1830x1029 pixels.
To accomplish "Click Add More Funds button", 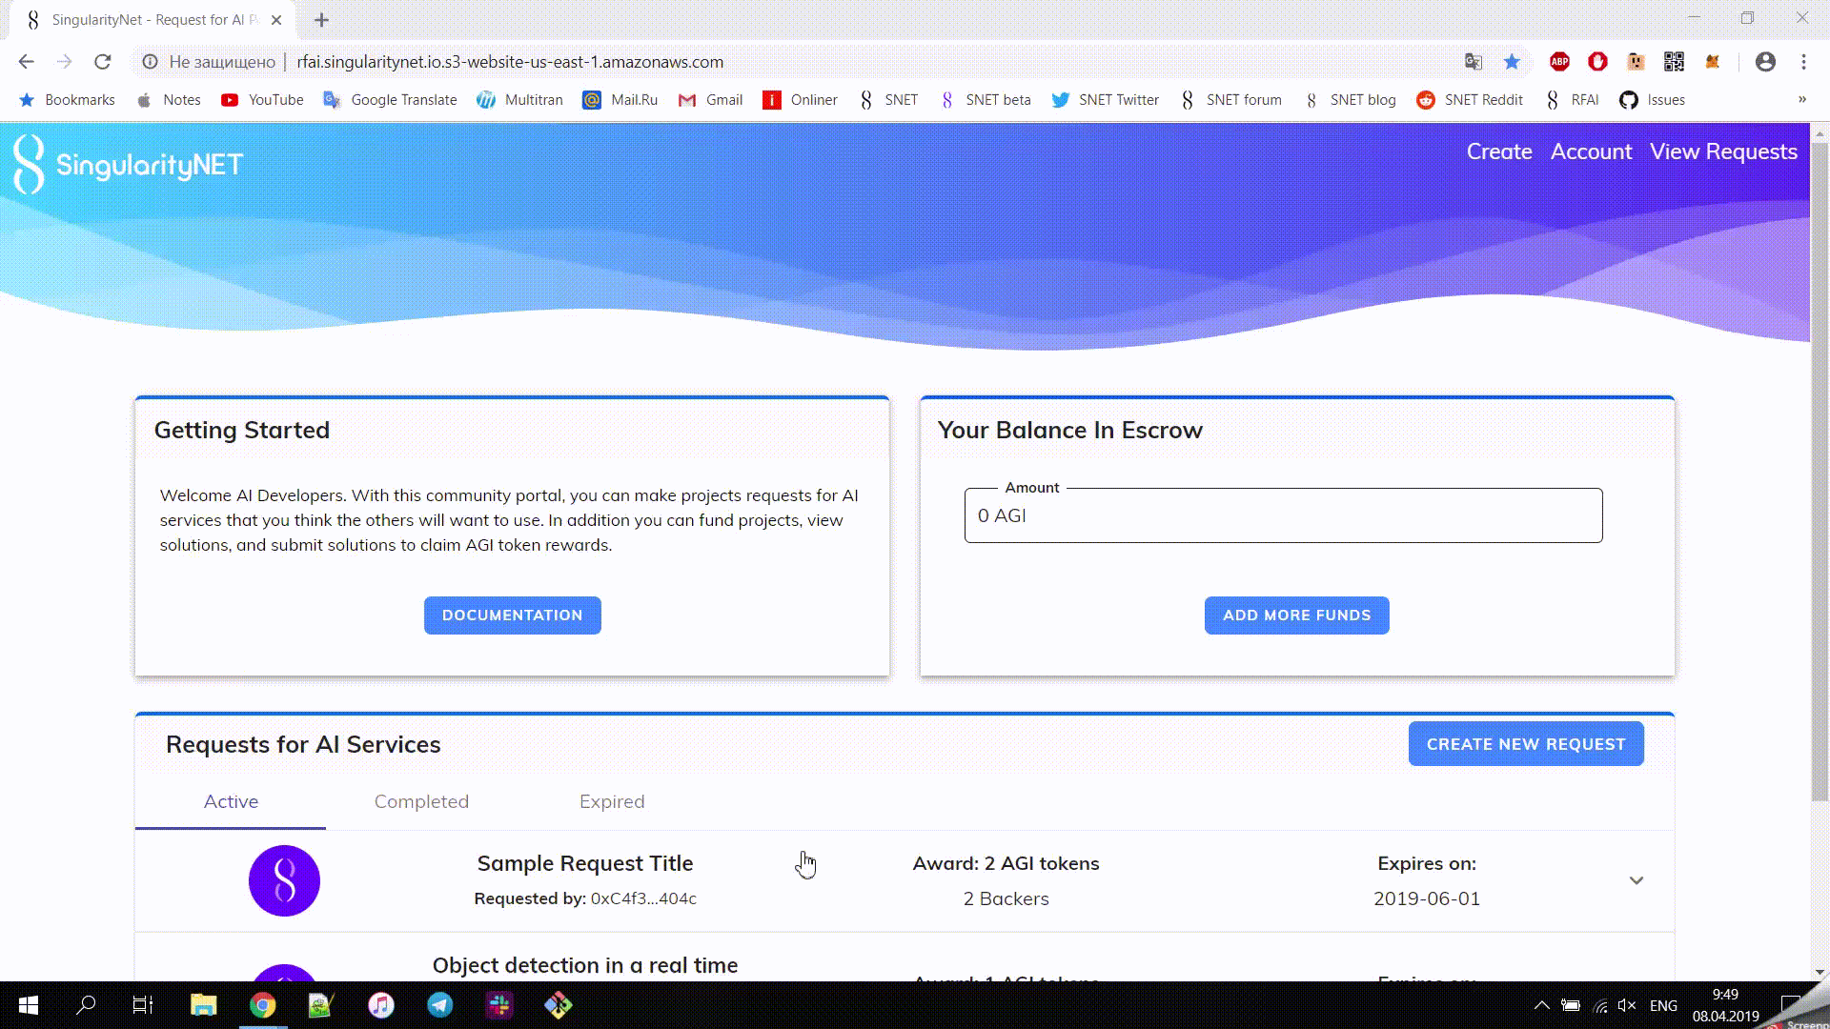I will [x=1296, y=615].
